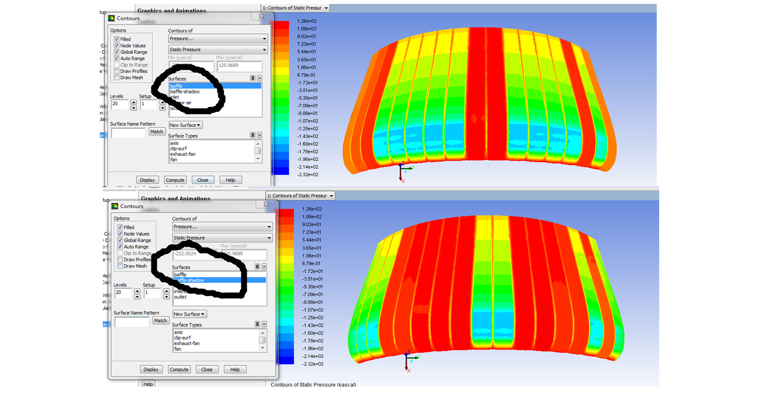Increase Levels value in the top dialog
757x393 pixels.
tap(134, 102)
